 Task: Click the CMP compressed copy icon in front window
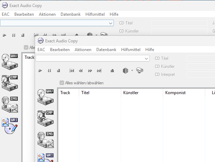point(46,119)
